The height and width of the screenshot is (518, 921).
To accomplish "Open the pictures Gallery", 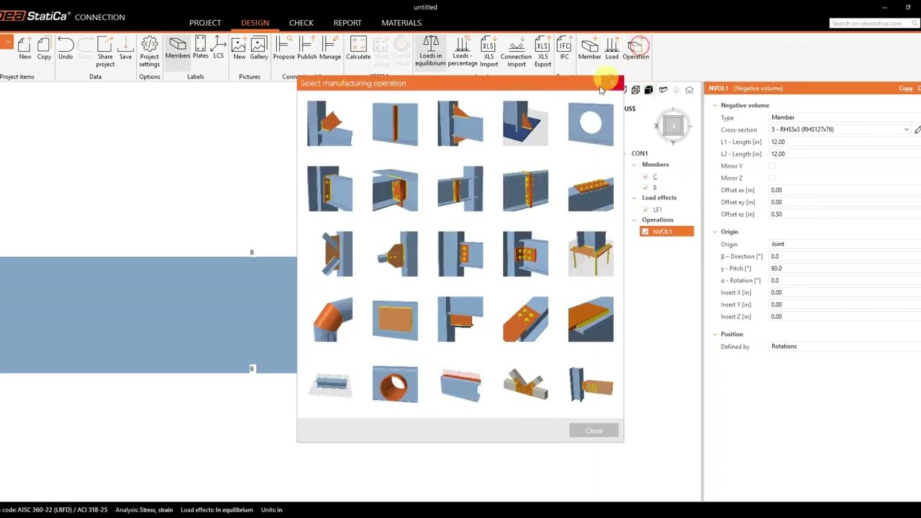I will pyautogui.click(x=258, y=49).
